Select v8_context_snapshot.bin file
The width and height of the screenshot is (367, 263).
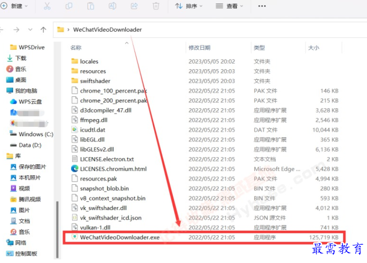click(x=108, y=198)
